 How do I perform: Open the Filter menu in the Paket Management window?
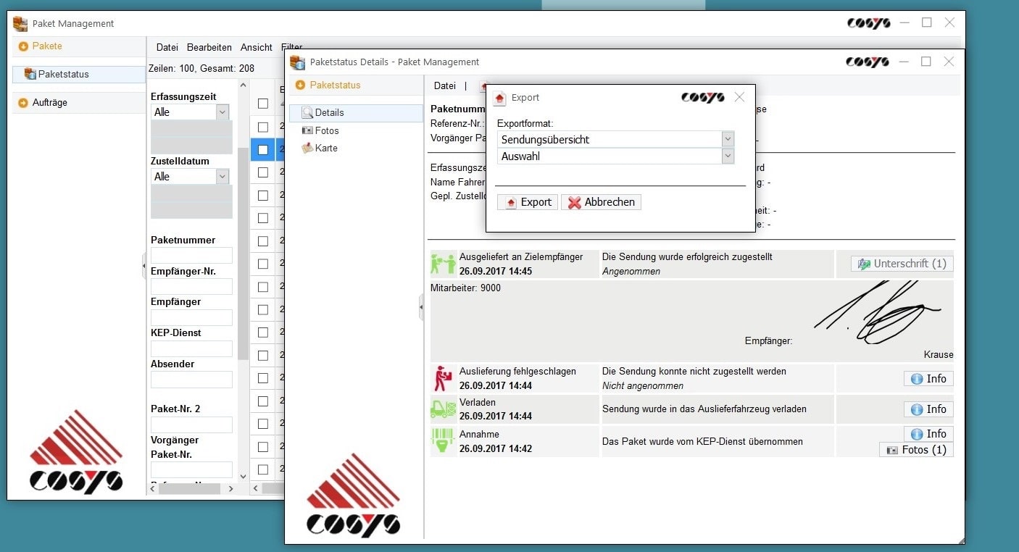point(292,47)
